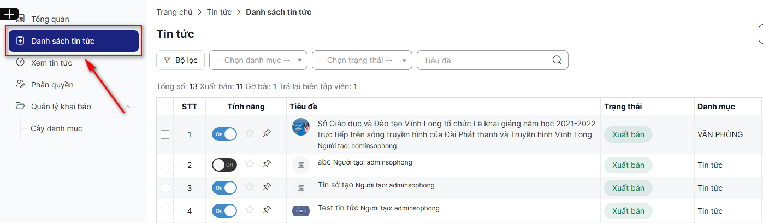
Task: Go to 'Phân quyền' sidebar item
Action: click(x=52, y=85)
